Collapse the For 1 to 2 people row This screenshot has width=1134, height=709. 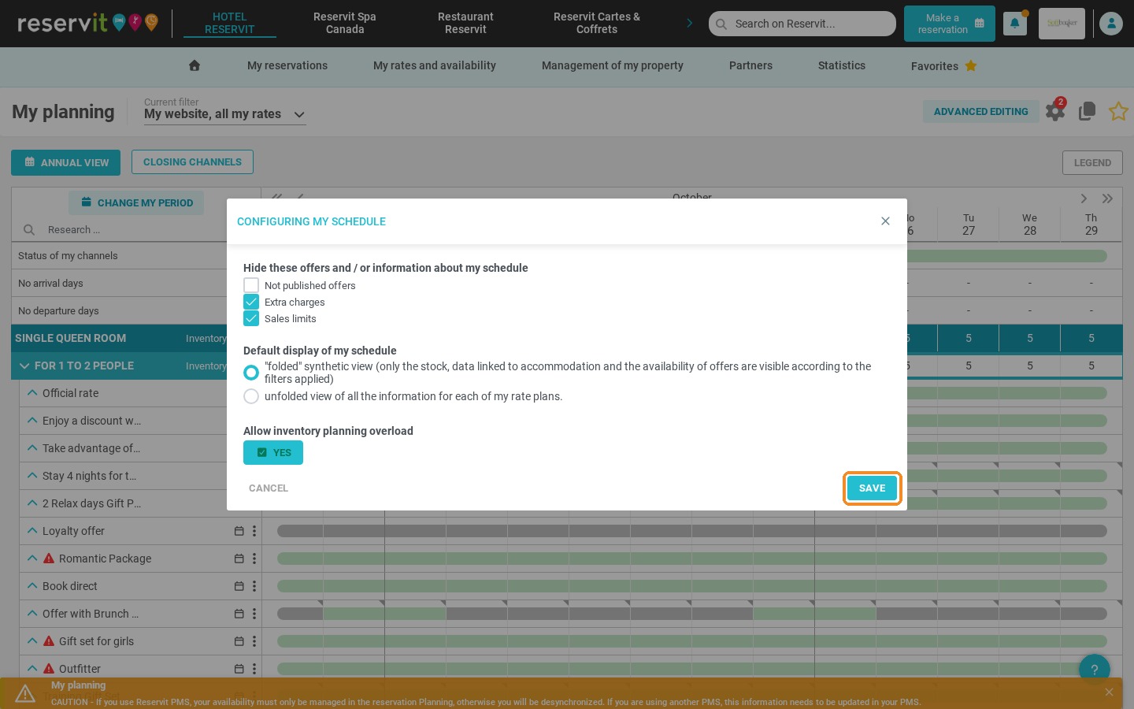(x=24, y=366)
